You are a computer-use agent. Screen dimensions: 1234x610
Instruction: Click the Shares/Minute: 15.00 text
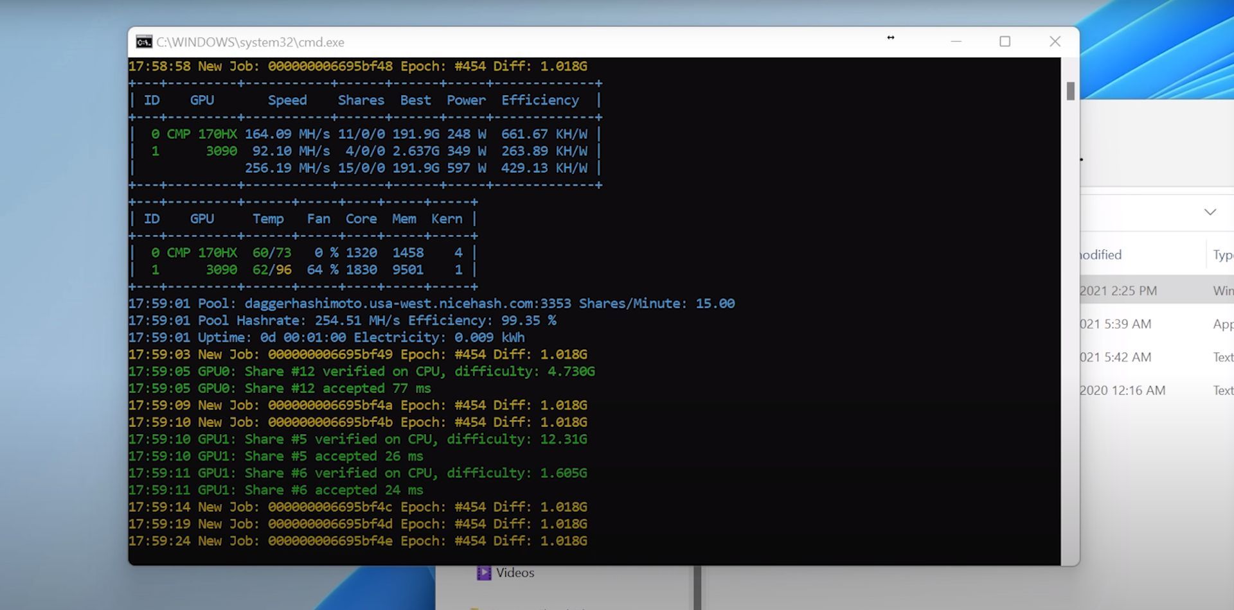click(657, 304)
